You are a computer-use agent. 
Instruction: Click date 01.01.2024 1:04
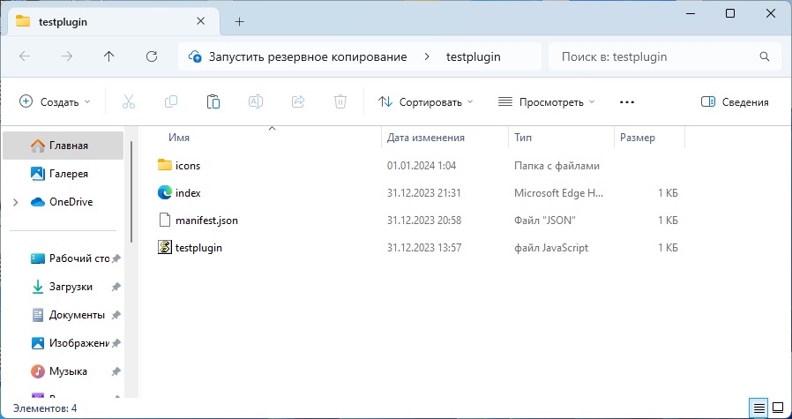point(421,166)
